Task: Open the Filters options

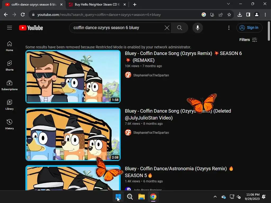Action: (x=248, y=40)
